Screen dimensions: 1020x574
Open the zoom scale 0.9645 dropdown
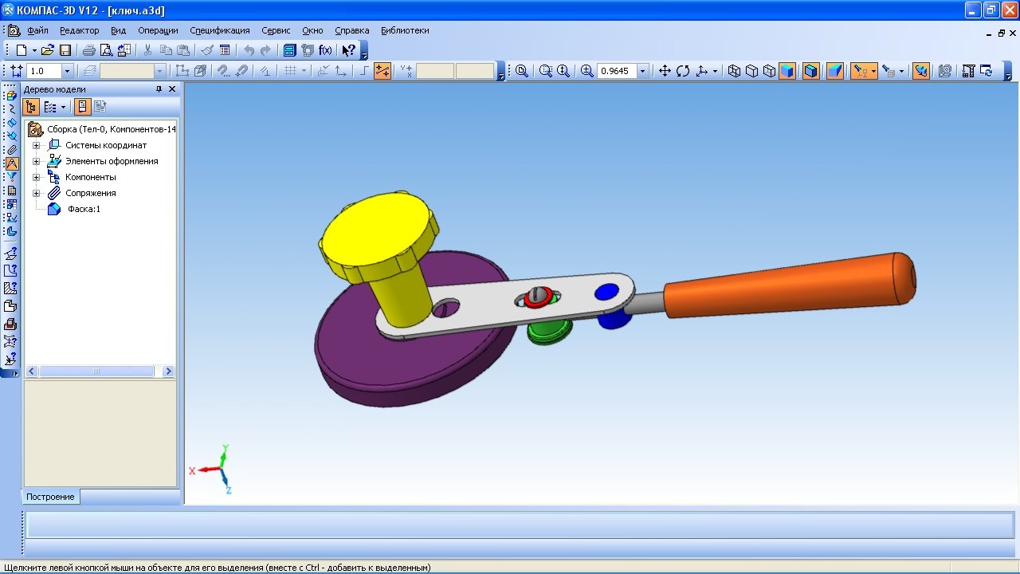coord(642,71)
